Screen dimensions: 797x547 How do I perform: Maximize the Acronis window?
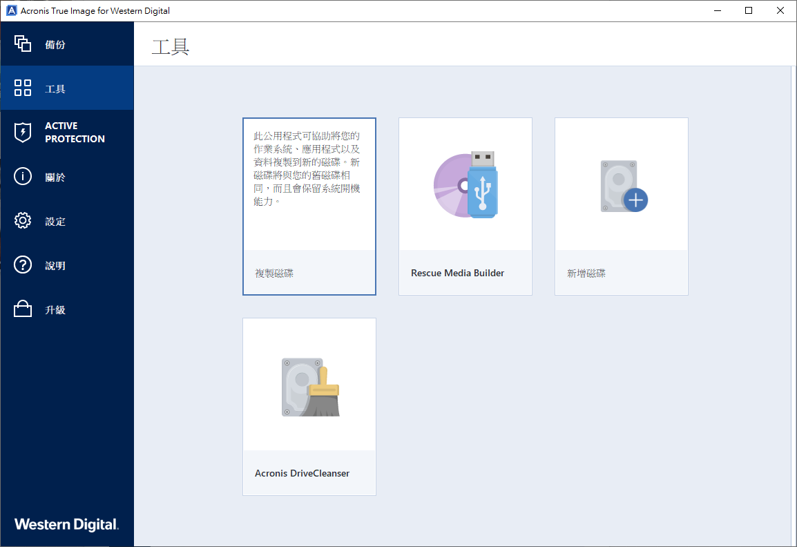pos(748,10)
